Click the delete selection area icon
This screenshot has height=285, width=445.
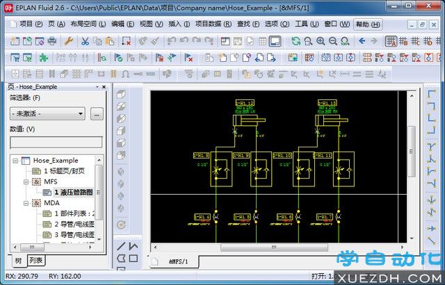point(126,42)
